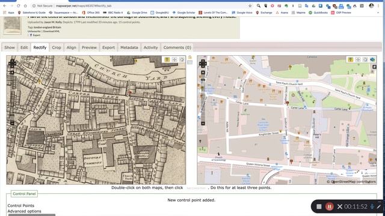Click the yellow control point near Church Yard top
Screen dimensions: 385x216
pos(136,61)
